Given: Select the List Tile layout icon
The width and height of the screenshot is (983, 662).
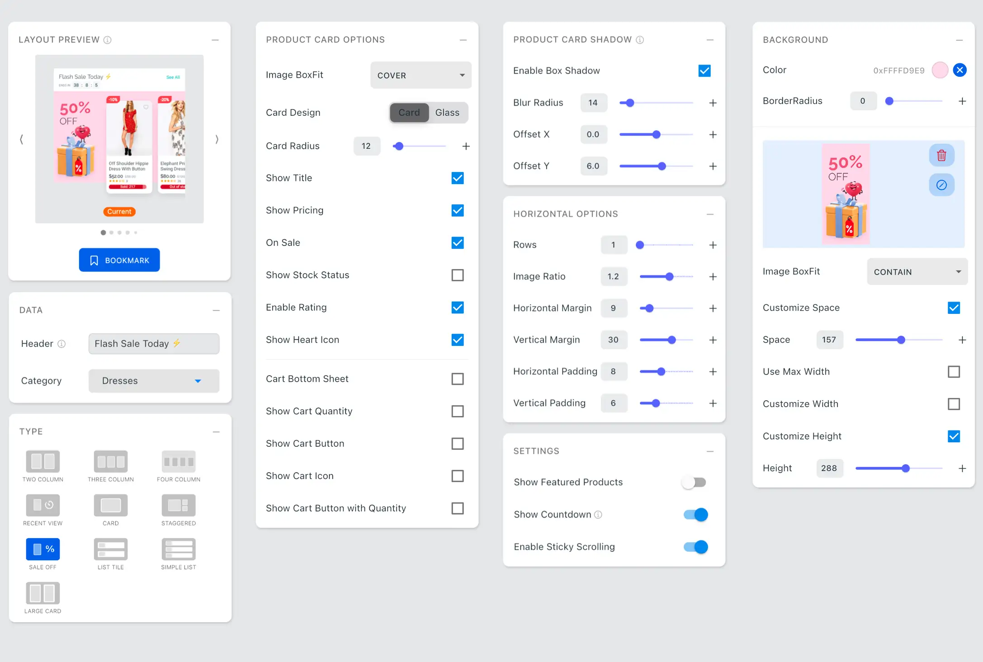Looking at the screenshot, I should tap(111, 549).
